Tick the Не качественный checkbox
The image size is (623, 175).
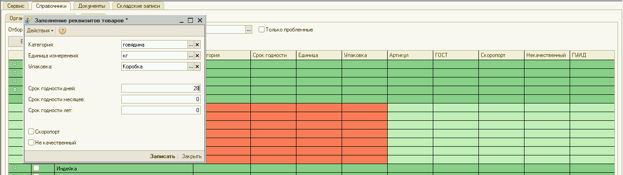point(31,143)
